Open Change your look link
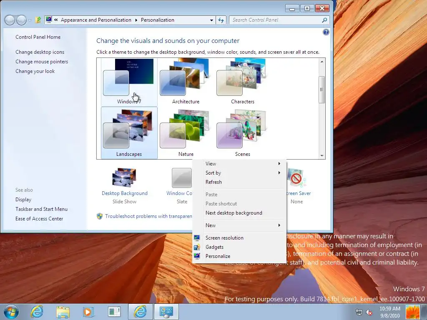The width and height of the screenshot is (427, 320). click(35, 71)
